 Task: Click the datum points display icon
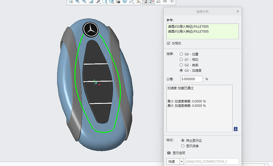[x=138, y=1]
